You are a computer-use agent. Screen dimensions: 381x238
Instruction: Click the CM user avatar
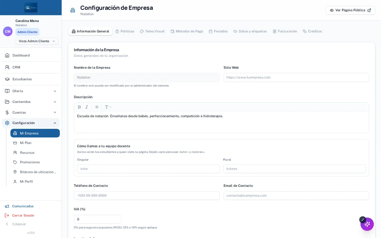pos(8,31)
